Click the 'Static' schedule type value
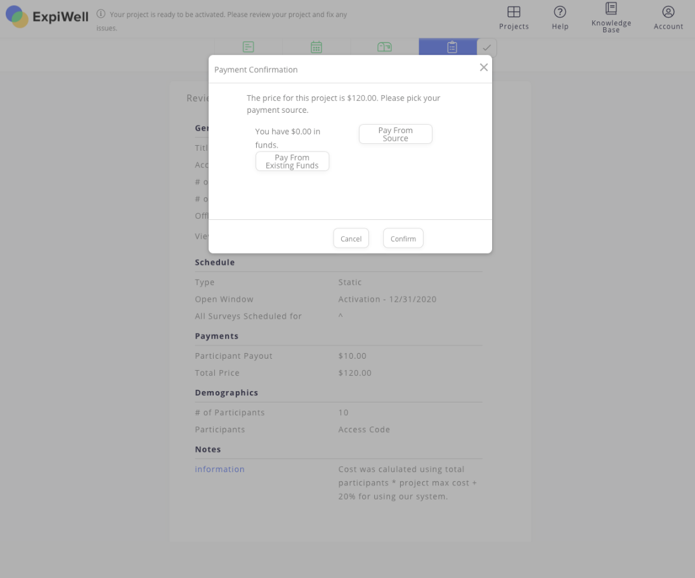 349,282
